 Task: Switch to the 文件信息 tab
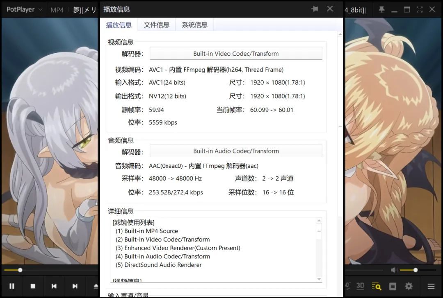click(157, 25)
